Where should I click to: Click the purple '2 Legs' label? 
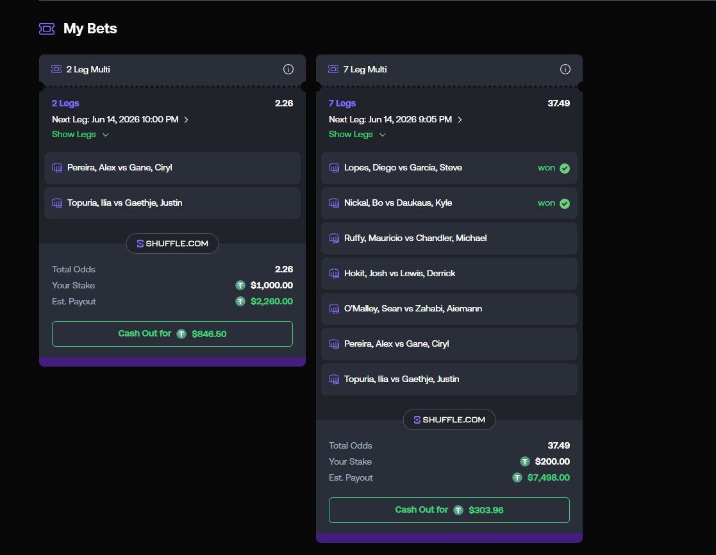pos(65,103)
